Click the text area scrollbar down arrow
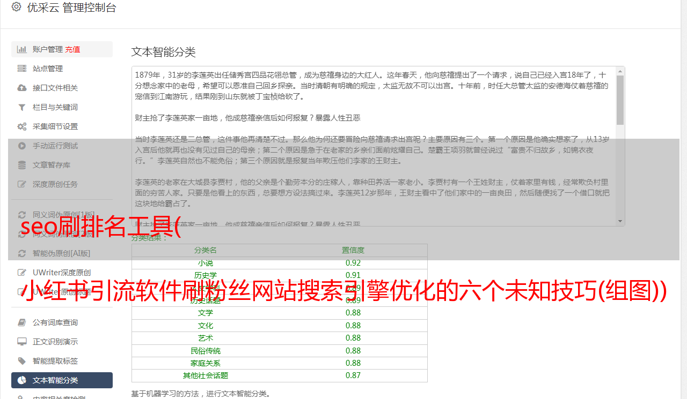Screen dimensions: 687x399 [620, 221]
